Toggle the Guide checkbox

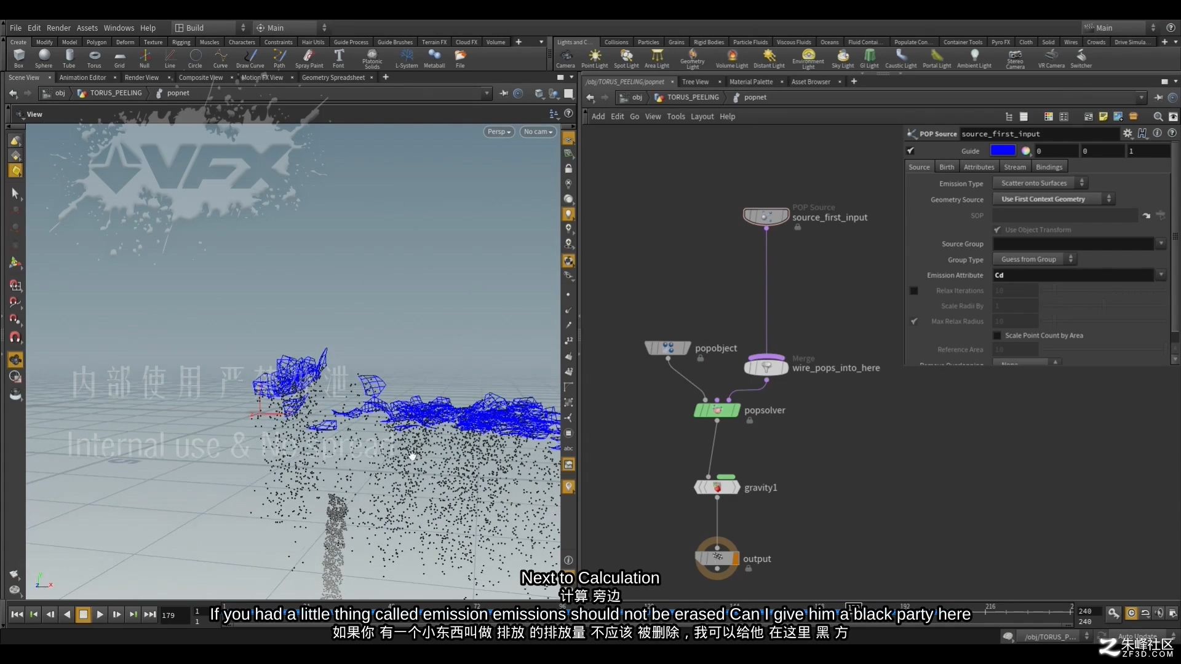point(911,151)
